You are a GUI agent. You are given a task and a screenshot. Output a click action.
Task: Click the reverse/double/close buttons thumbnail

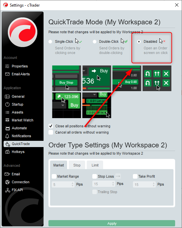[157, 78]
